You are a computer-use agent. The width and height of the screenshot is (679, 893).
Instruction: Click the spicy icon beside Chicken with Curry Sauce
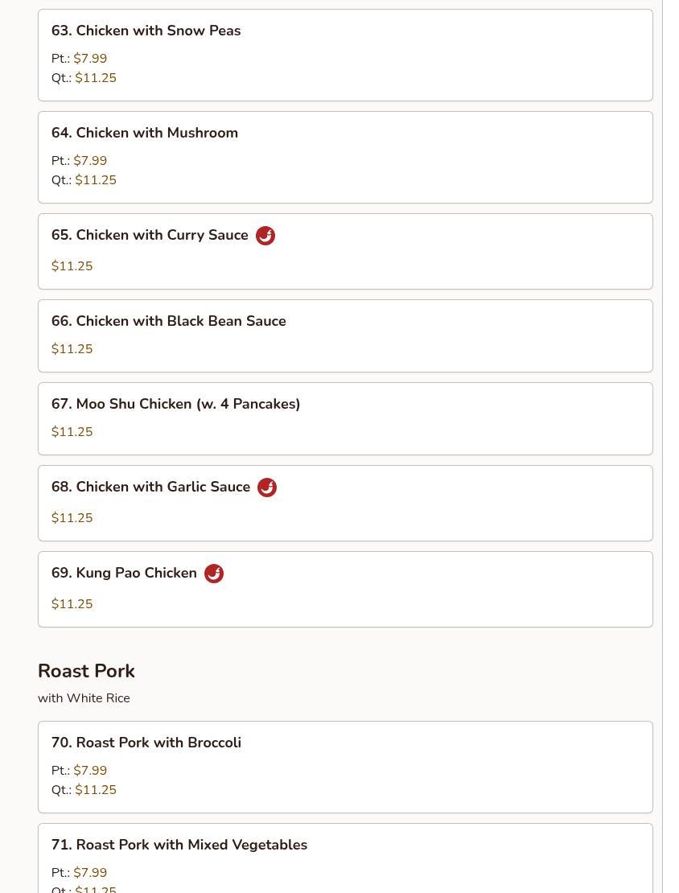click(265, 236)
